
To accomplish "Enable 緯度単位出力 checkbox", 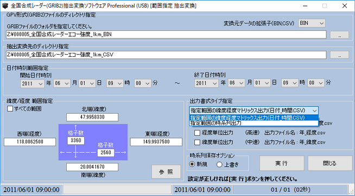I will pos(197,142).
